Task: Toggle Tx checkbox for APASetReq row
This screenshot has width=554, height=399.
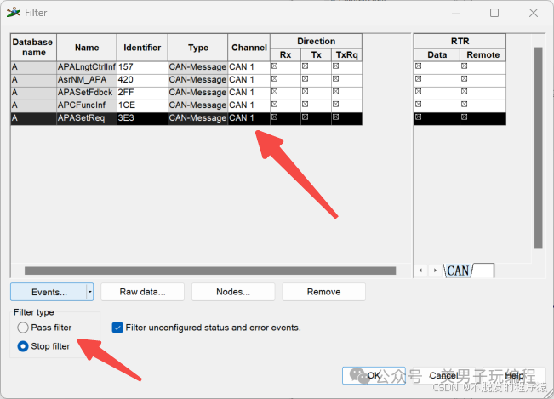Action: 306,117
